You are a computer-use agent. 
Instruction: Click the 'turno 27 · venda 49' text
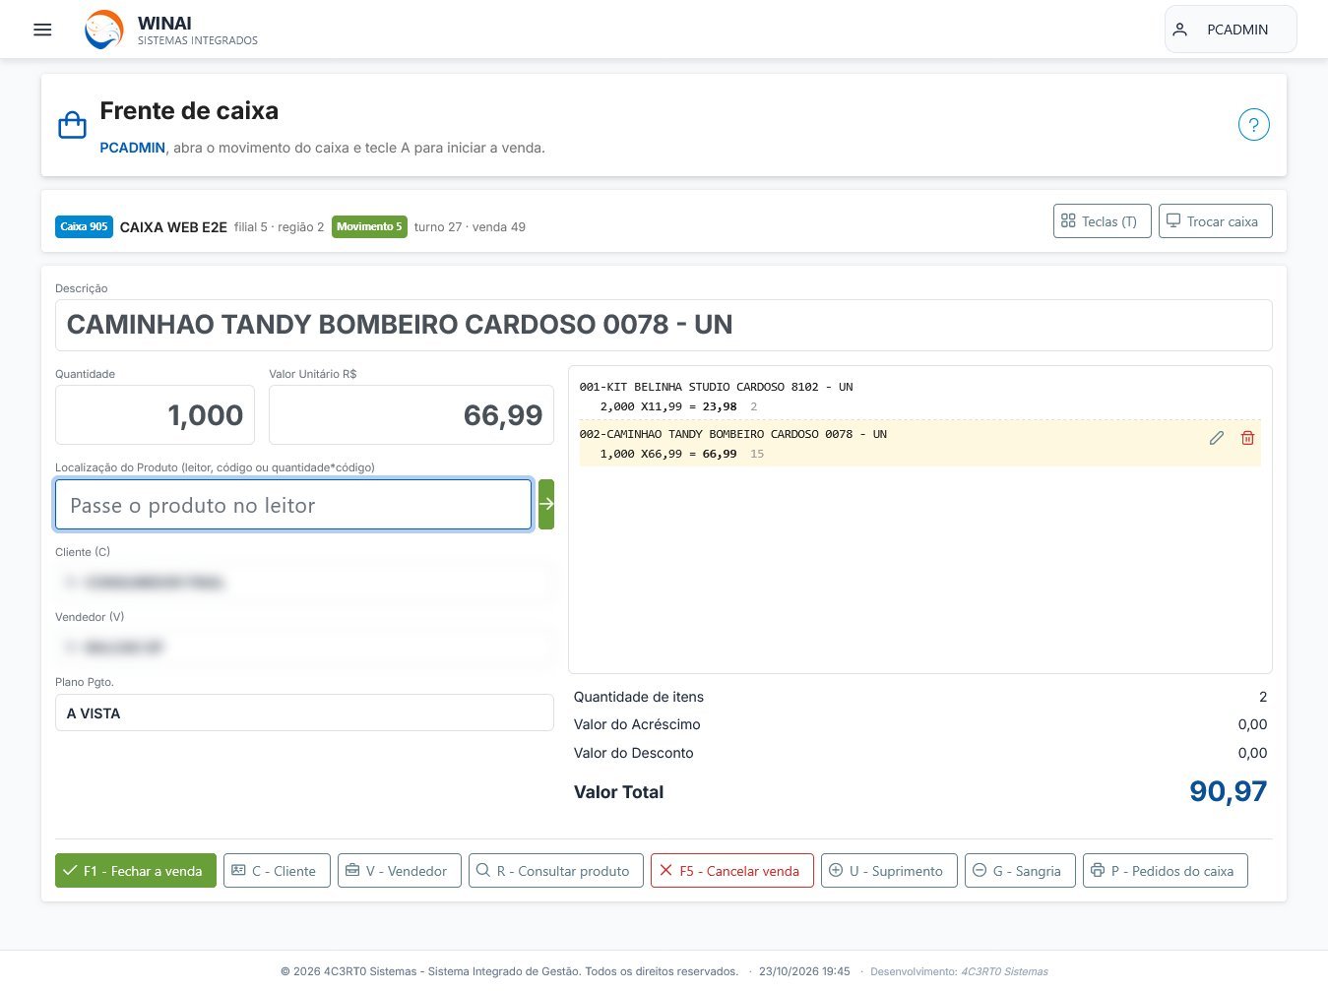470,227
